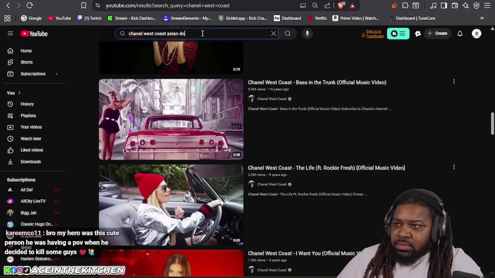The width and height of the screenshot is (495, 278).
Task: Open the Dashboard | TuneCore bookmark
Action: 412,18
